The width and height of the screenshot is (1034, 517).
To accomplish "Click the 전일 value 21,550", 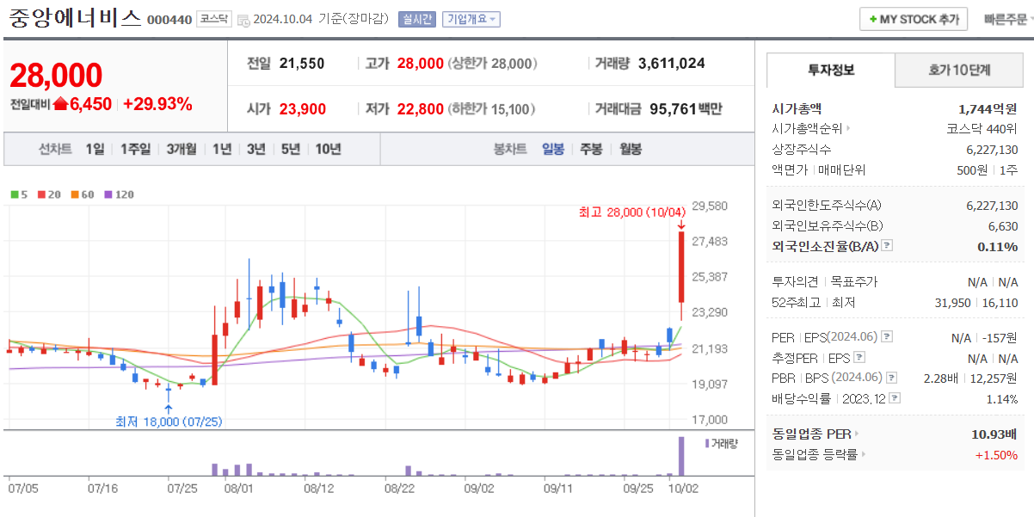I will tap(303, 63).
